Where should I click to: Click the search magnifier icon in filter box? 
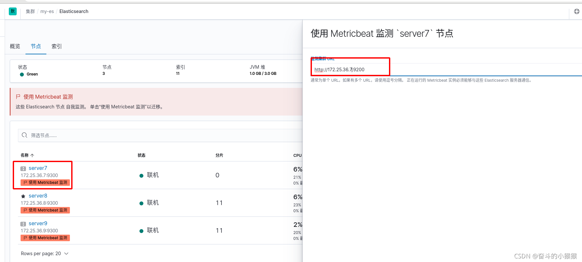[x=24, y=135]
